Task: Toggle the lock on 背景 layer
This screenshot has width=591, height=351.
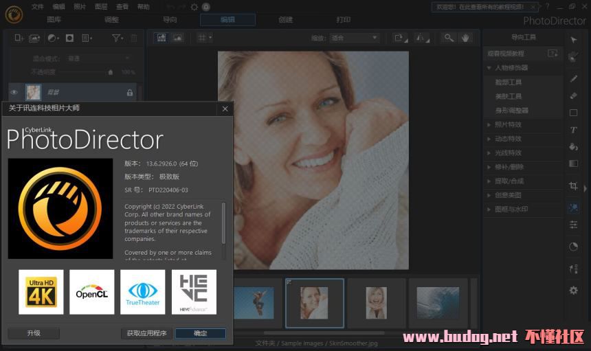Action: [x=130, y=92]
